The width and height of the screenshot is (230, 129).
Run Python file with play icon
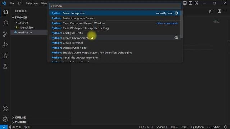click(210, 11)
